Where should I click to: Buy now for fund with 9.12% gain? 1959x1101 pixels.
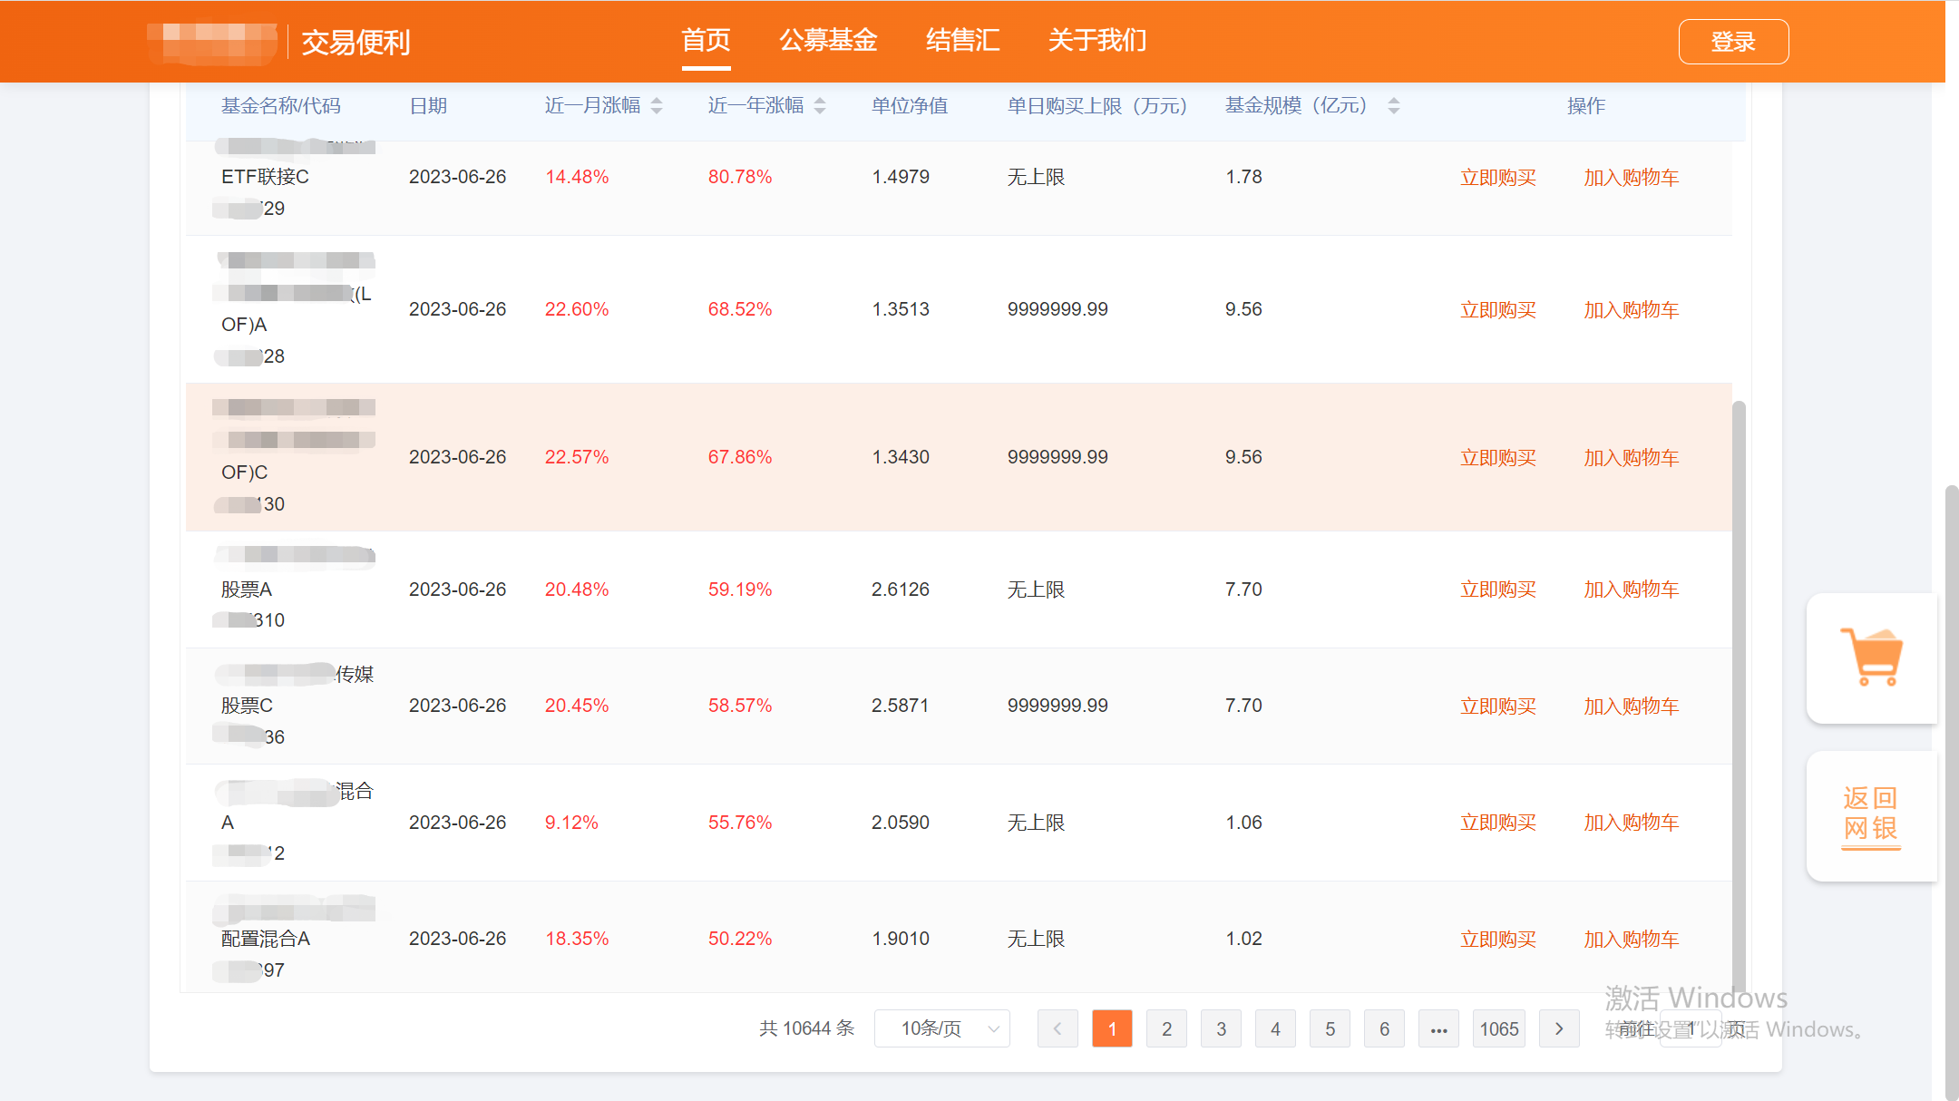(1498, 823)
